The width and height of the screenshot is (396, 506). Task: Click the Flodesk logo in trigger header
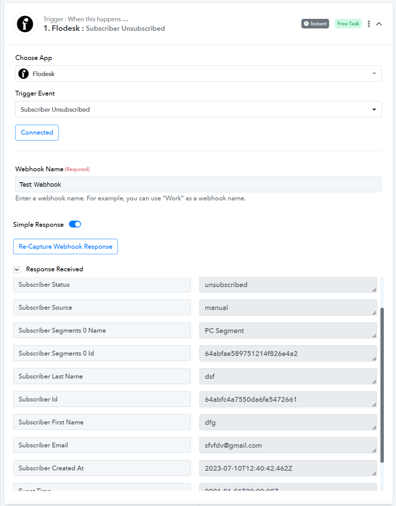pos(25,24)
